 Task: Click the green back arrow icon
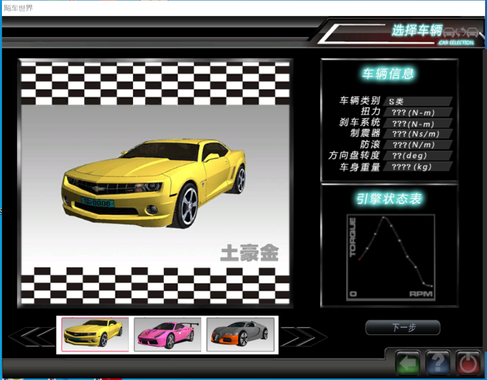point(408,363)
